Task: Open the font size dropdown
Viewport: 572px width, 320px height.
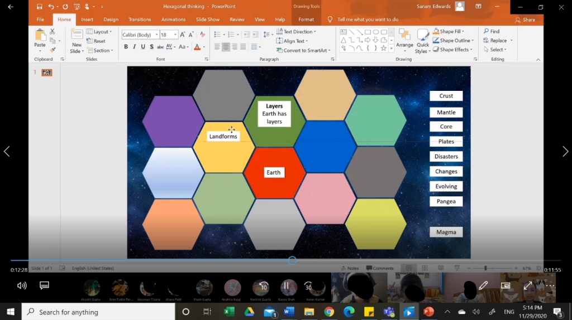Action: pos(175,35)
